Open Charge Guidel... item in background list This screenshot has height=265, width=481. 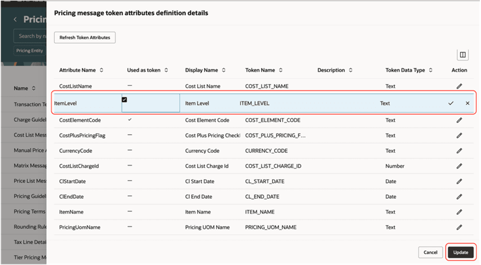(x=30, y=120)
